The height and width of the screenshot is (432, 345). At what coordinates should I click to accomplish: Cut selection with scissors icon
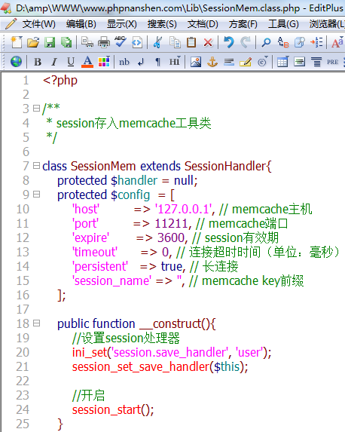(x=157, y=42)
